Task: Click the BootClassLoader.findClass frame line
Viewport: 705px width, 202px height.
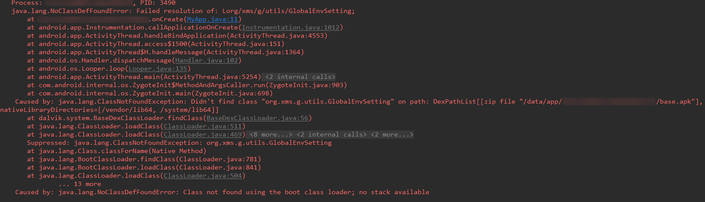Action: click(x=144, y=159)
